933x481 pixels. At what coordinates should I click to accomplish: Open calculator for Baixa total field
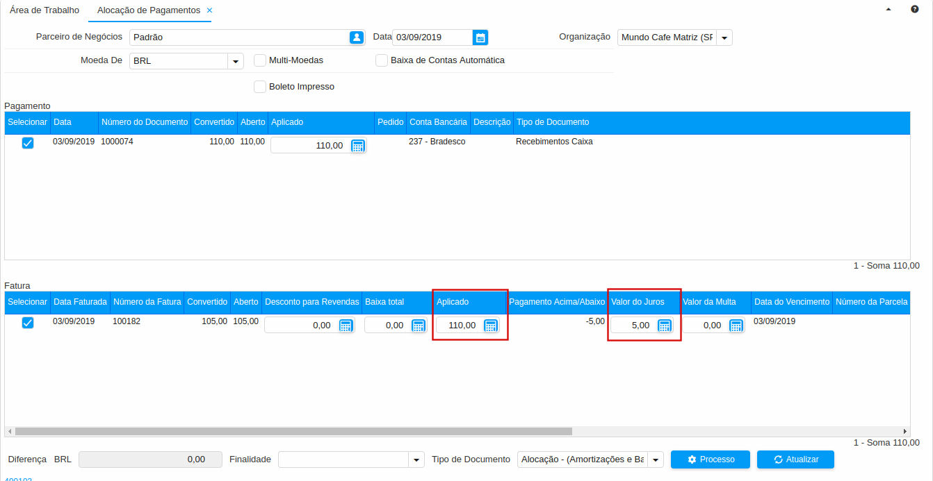click(x=418, y=326)
